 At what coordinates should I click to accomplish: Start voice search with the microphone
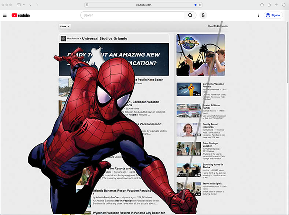pos(203,15)
